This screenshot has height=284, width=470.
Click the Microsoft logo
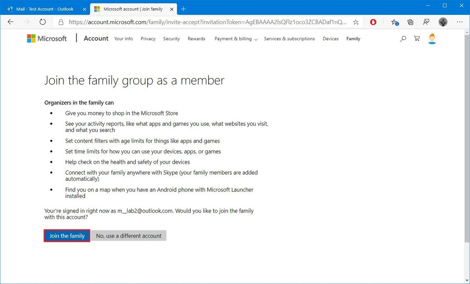click(x=46, y=38)
